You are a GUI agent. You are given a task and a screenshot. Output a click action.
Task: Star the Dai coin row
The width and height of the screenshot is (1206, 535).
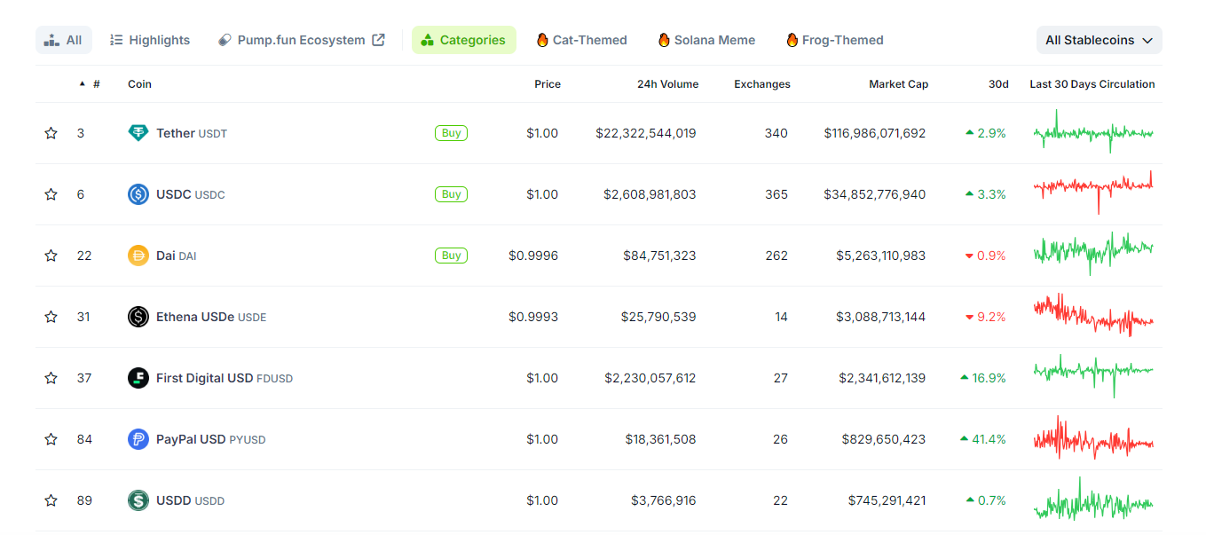(x=51, y=256)
